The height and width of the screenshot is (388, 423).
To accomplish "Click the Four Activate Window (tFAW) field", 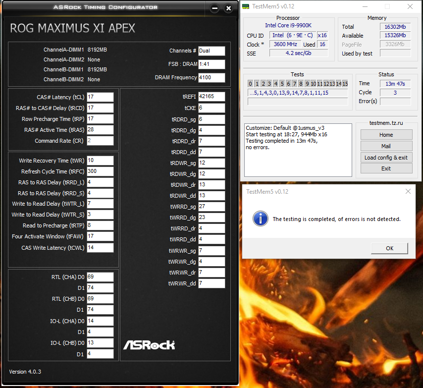I will click(x=100, y=236).
